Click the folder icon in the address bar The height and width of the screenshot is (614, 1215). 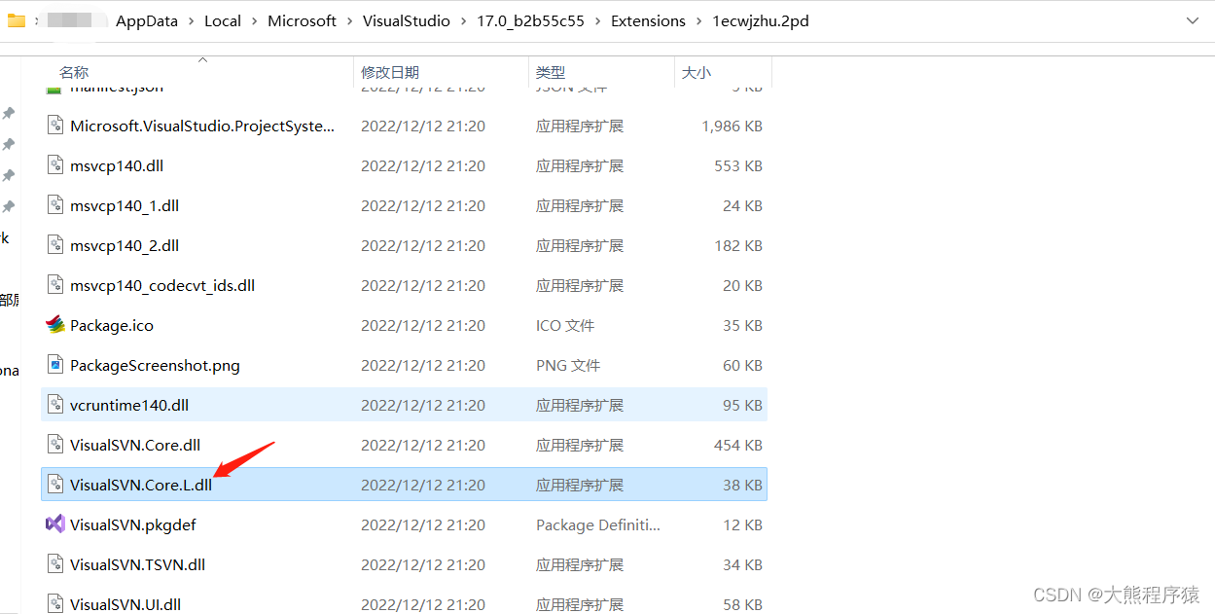point(16,19)
